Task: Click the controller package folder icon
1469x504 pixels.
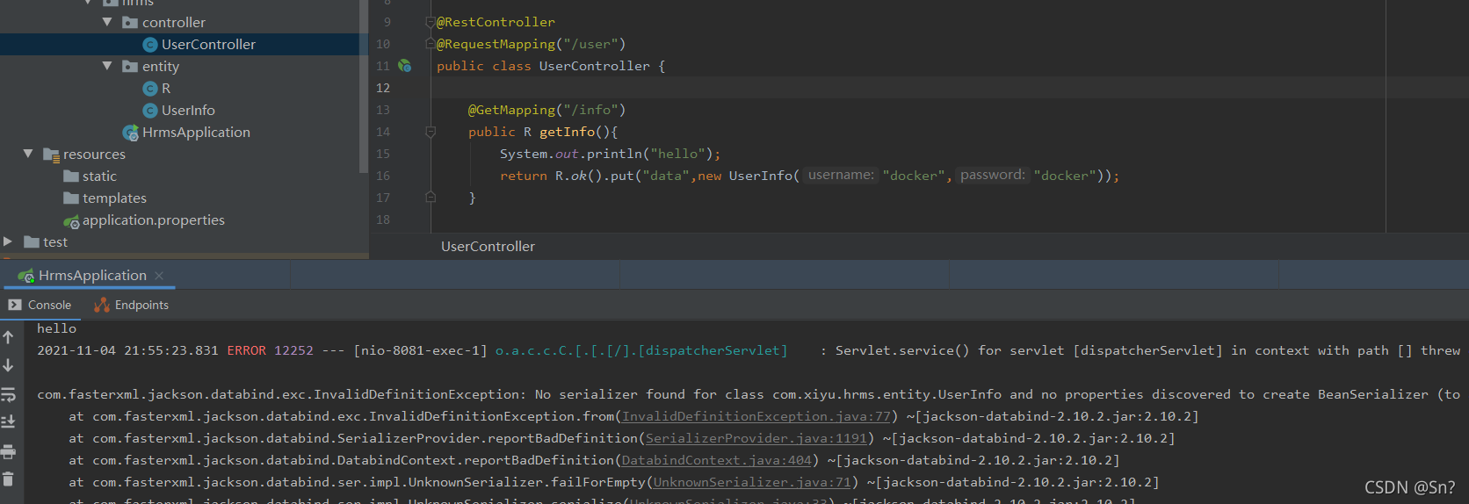Action: [x=130, y=22]
